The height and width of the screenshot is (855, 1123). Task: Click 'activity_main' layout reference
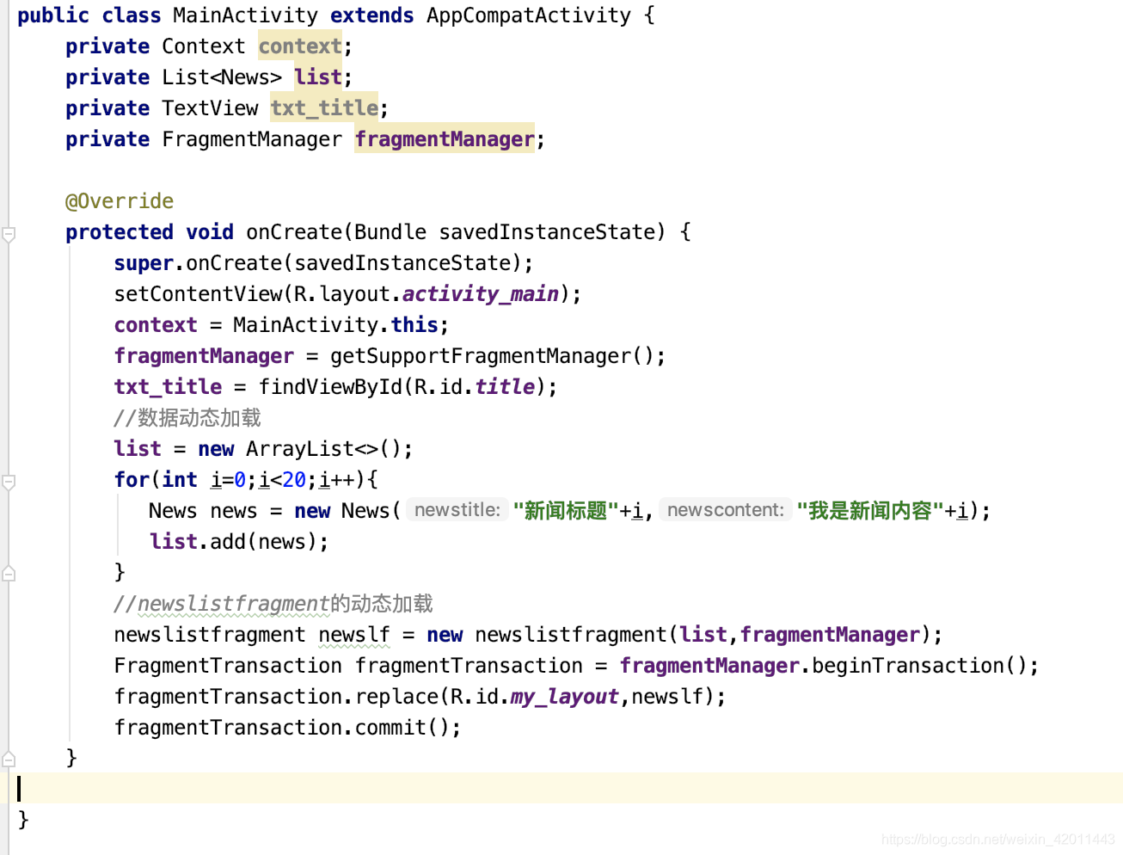pyautogui.click(x=481, y=294)
